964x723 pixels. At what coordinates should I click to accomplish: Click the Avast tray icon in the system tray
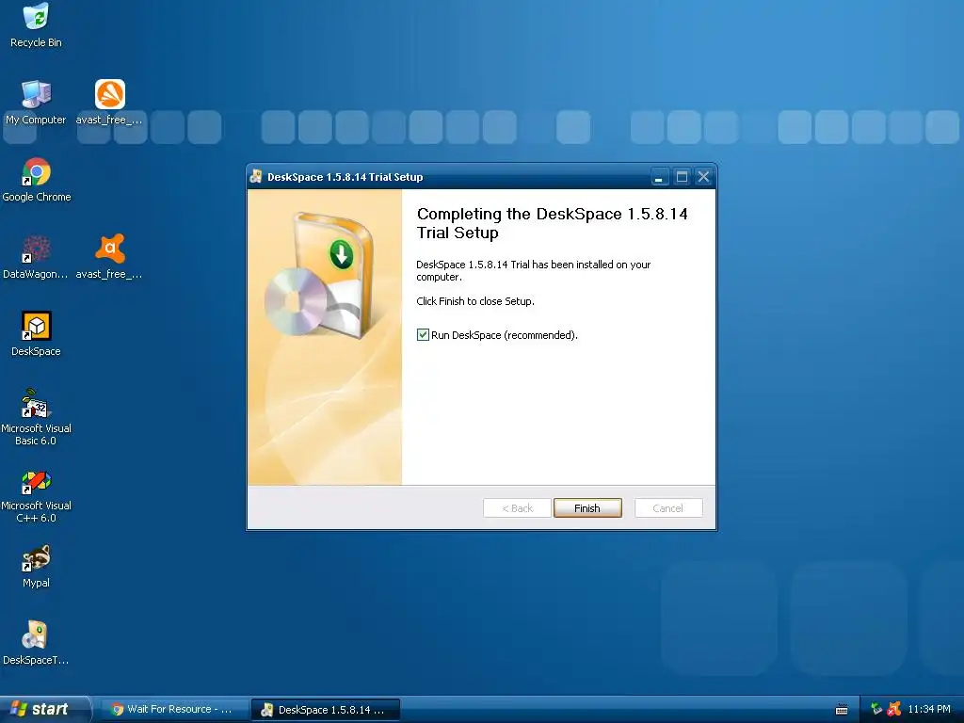(894, 709)
